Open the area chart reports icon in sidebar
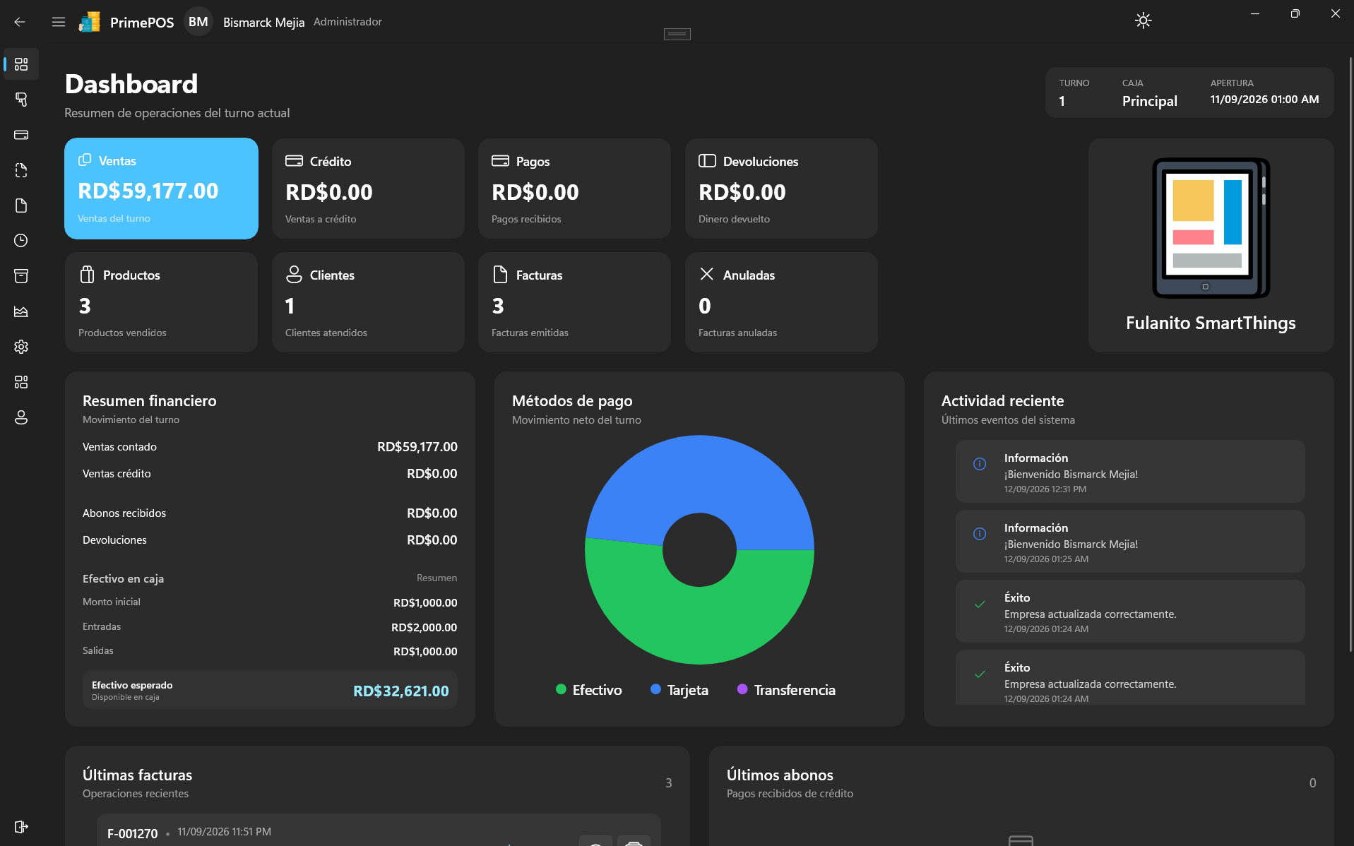The width and height of the screenshot is (1354, 846). [21, 311]
